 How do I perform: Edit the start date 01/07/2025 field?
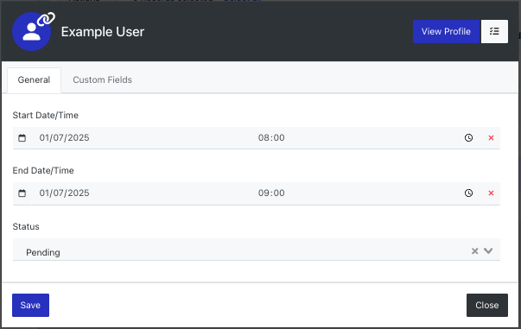[x=141, y=138]
